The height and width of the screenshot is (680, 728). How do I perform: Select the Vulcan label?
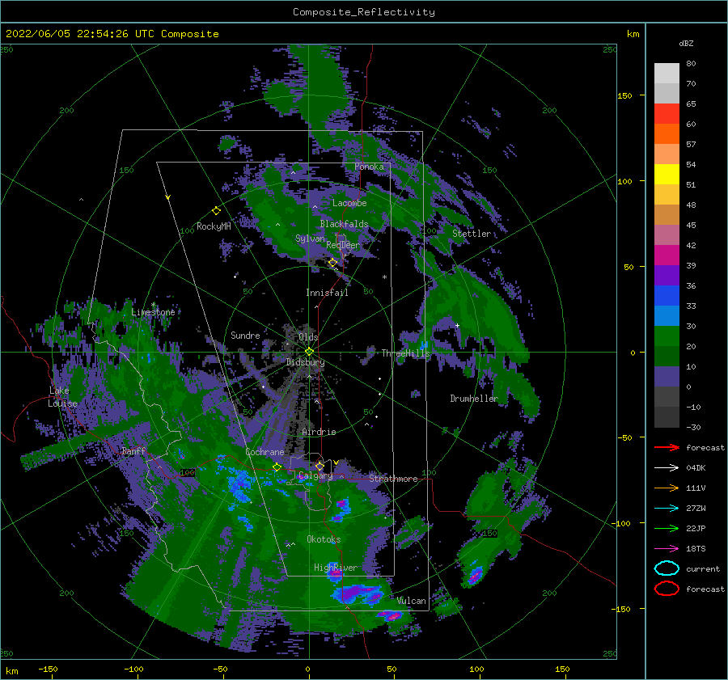coord(412,601)
